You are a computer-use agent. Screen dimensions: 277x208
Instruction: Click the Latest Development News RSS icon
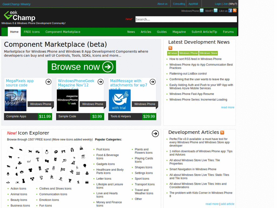[170, 48]
